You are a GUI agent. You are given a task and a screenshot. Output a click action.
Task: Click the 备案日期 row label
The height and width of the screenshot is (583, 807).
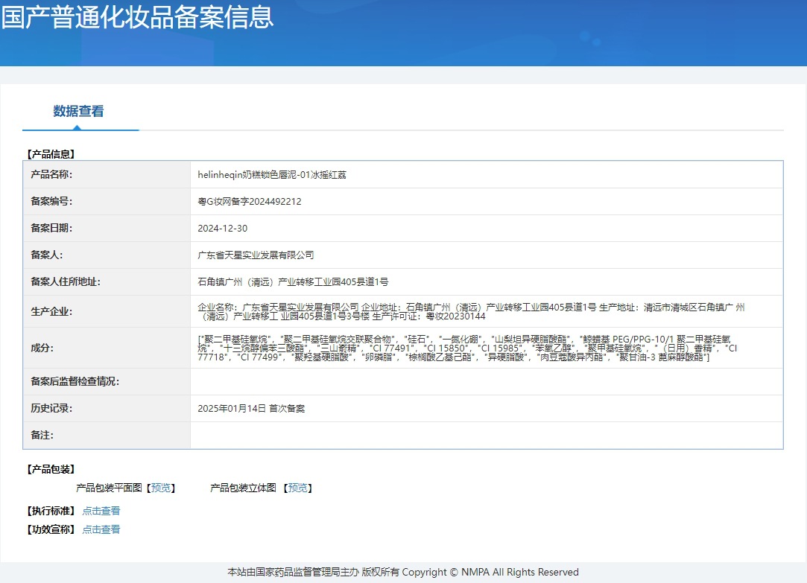tap(51, 228)
